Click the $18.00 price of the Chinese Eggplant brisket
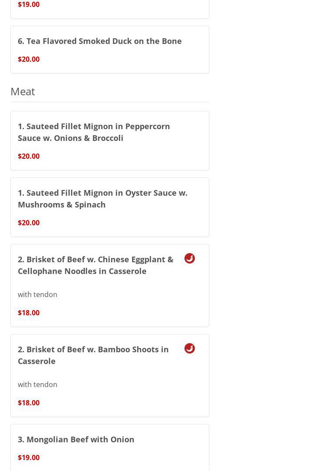Screen dimensions: 335x471 coord(29,313)
